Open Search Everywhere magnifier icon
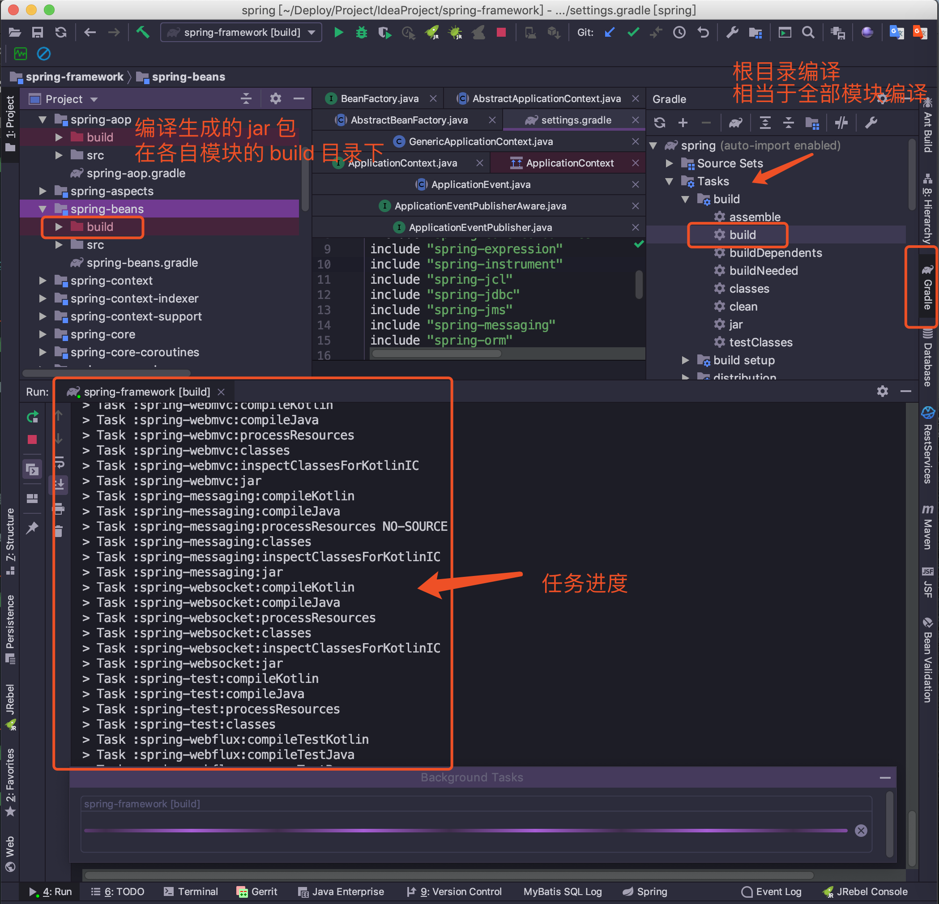Screen dimensions: 939x904 pos(808,33)
